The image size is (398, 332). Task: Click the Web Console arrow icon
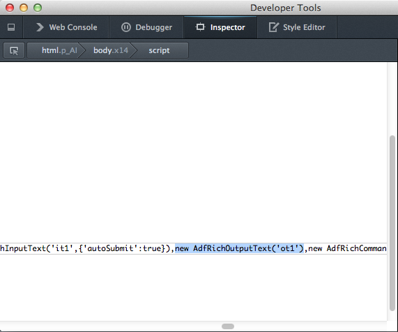(x=40, y=27)
